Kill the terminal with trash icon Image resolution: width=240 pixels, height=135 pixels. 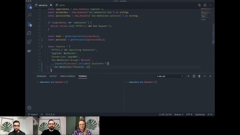pyautogui.click(x=199, y=76)
